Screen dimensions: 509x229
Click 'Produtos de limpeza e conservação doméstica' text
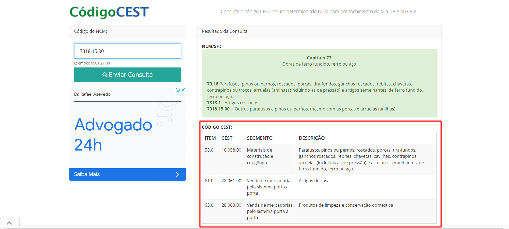[346, 205]
